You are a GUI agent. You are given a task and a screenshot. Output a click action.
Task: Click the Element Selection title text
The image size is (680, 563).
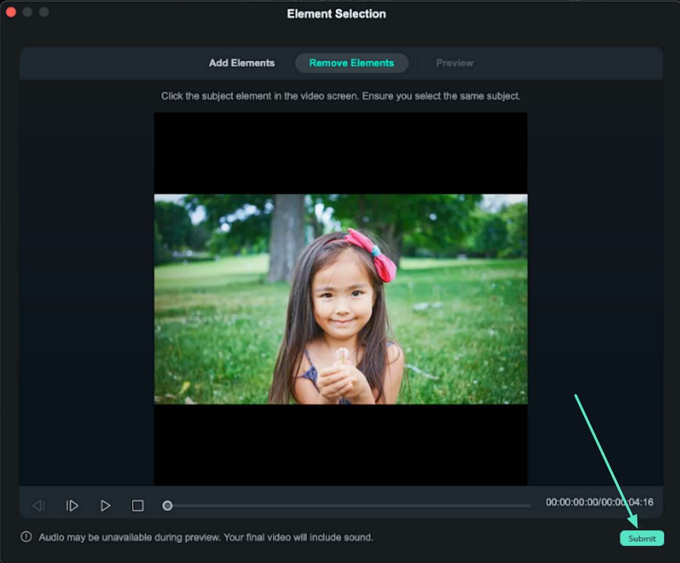[x=336, y=14]
